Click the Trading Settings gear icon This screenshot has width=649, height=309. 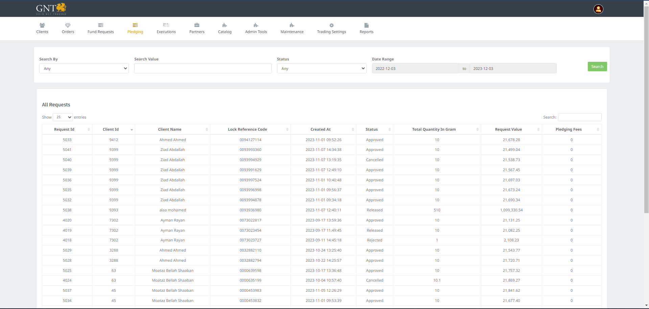[x=331, y=25]
